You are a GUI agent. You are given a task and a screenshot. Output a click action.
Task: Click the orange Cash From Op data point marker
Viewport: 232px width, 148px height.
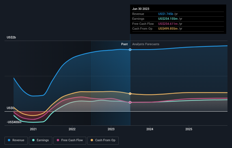pyautogui.click(x=130, y=93)
